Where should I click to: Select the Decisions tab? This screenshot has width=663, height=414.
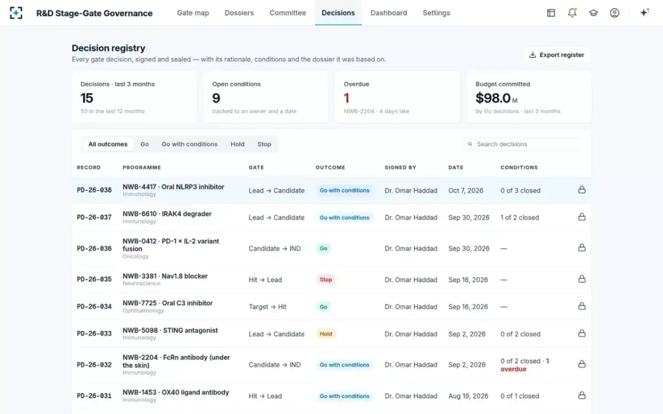pyautogui.click(x=338, y=13)
